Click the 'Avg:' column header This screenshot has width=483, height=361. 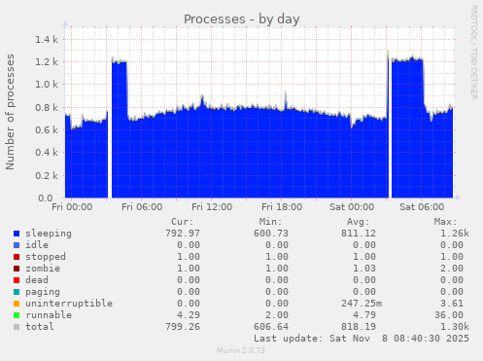click(x=358, y=222)
